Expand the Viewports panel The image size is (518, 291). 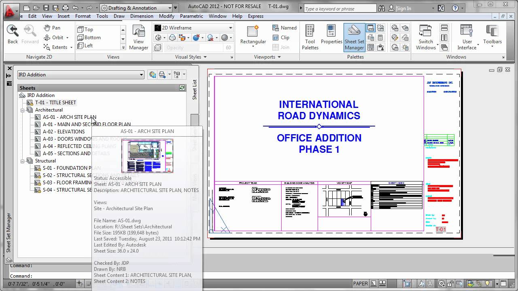[267, 57]
